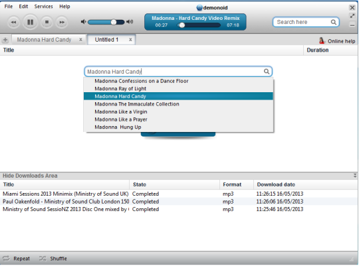Select Miami Sessions 2013 Minimix download row

tap(179, 194)
